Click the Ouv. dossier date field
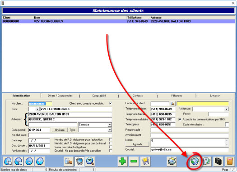Image resolution: width=237 pixels, height=172 pixels. 39,146
